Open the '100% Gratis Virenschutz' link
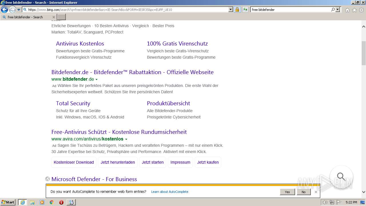Image resolution: width=366 pixels, height=206 pixels. point(177,43)
